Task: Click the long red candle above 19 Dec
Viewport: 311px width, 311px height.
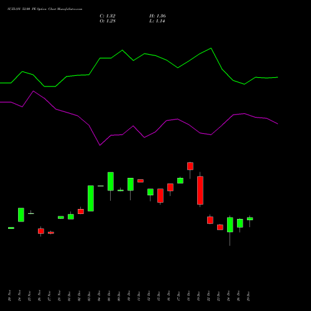Action: click(x=200, y=190)
